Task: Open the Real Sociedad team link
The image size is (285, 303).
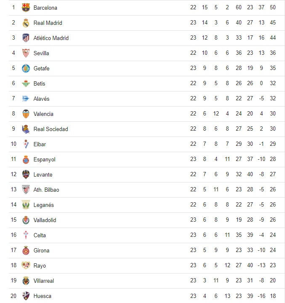Action: click(51, 129)
